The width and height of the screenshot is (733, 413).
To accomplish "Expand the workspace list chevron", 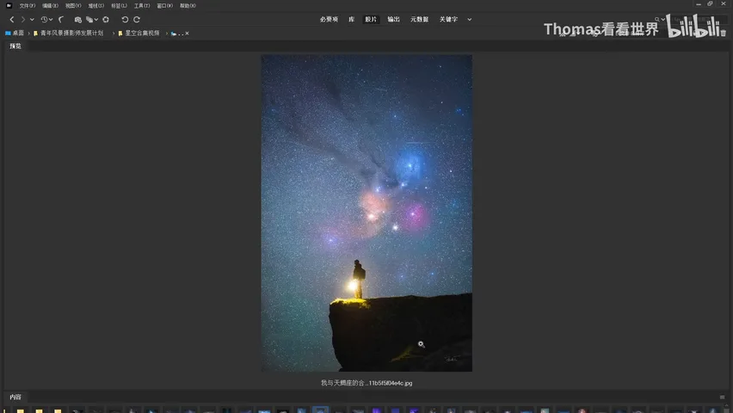I will point(470,20).
